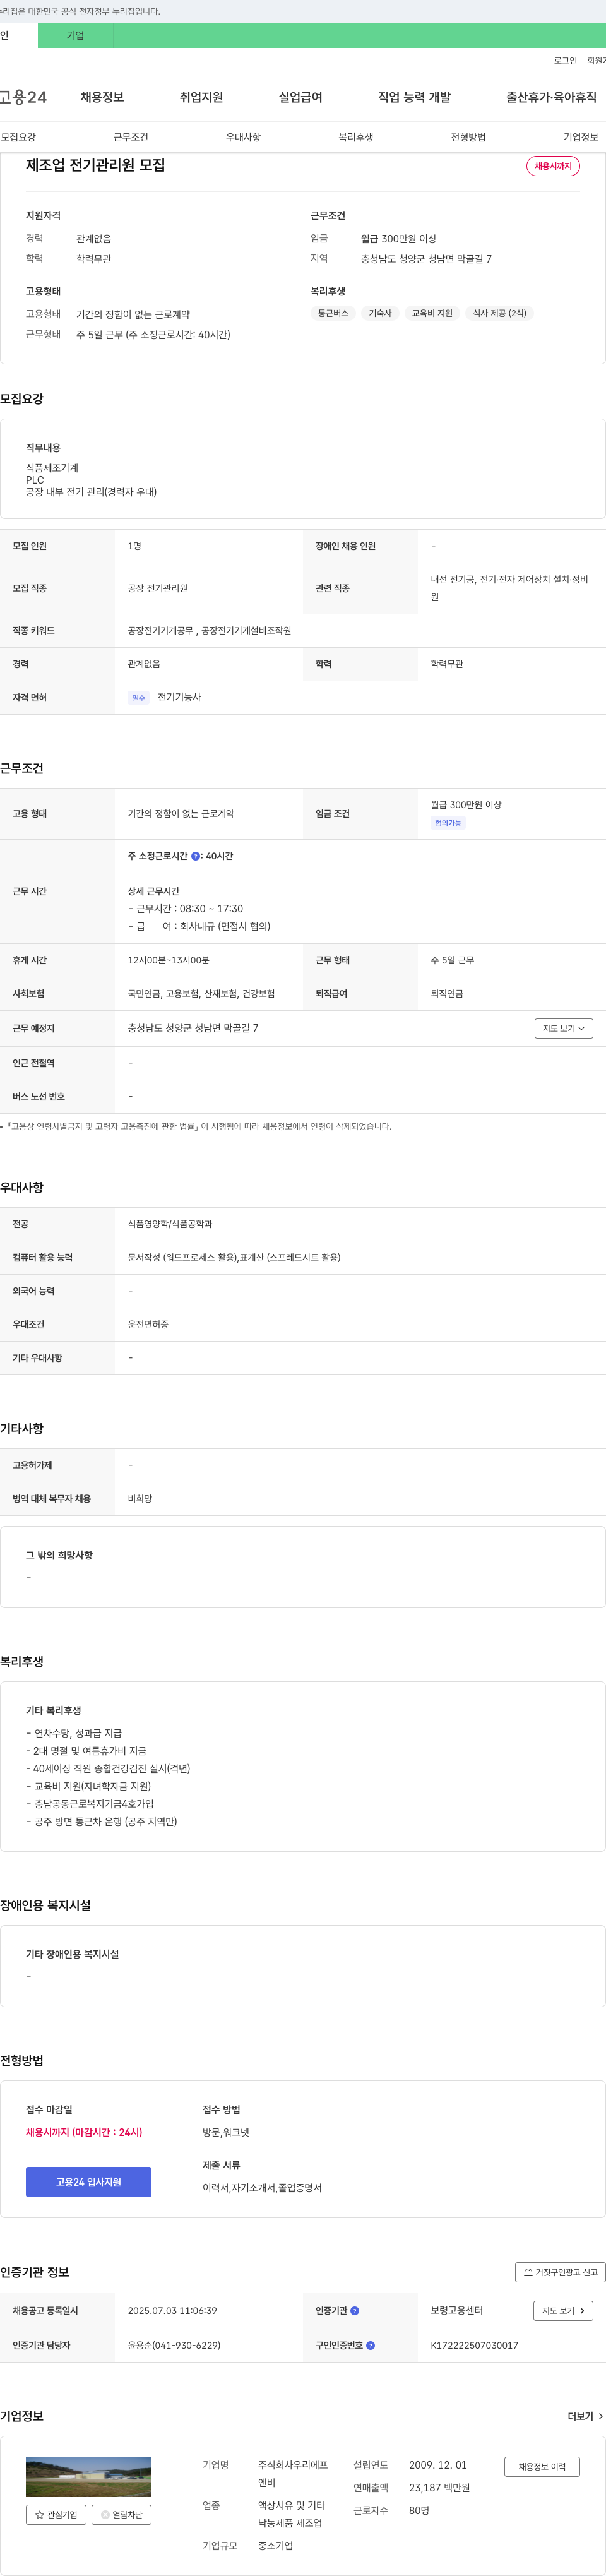Click the 식사 제공 (2식) tag
The image size is (606, 2576).
click(499, 313)
